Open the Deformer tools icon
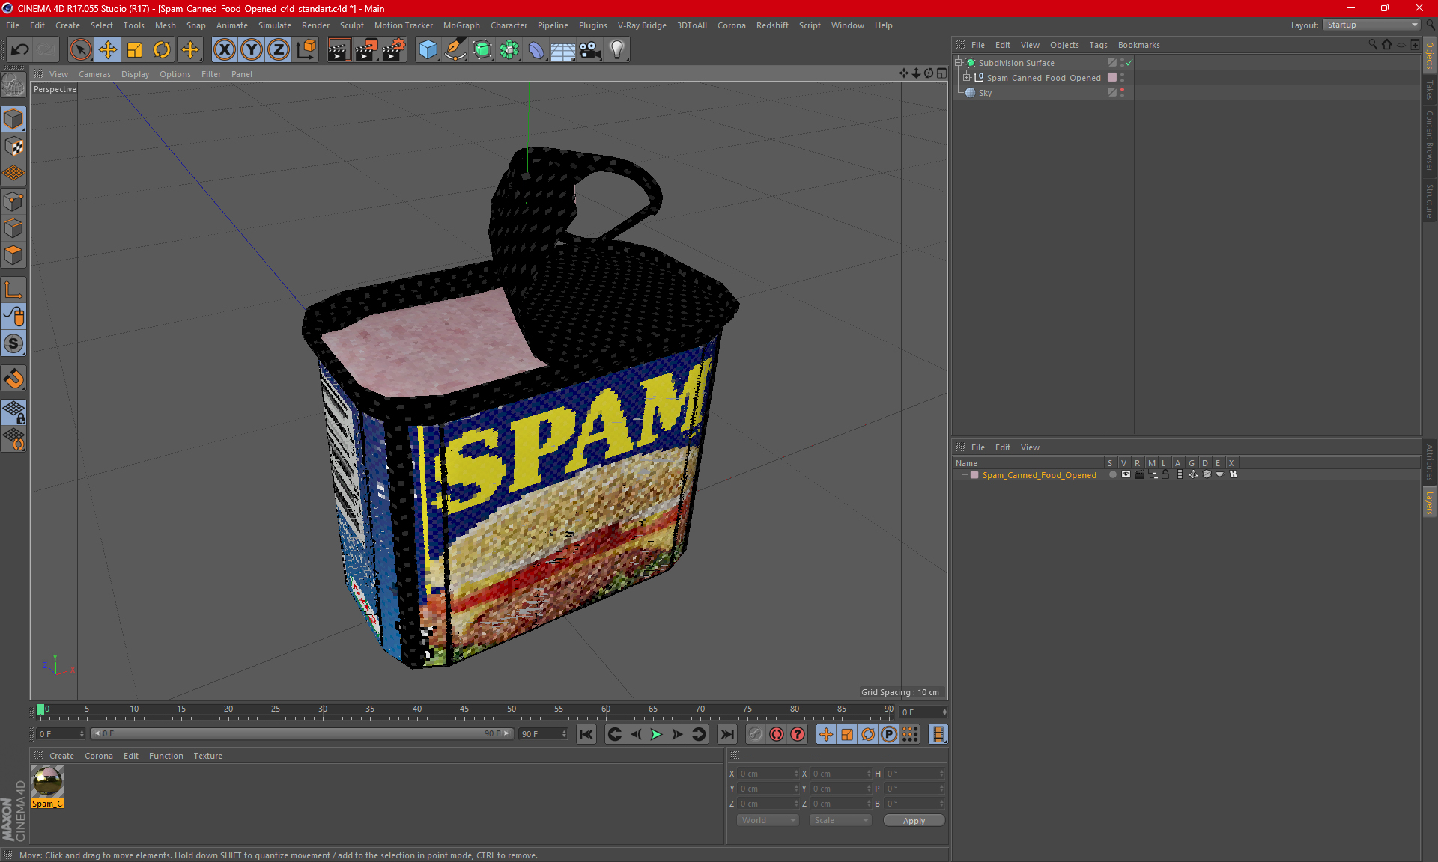 click(536, 50)
